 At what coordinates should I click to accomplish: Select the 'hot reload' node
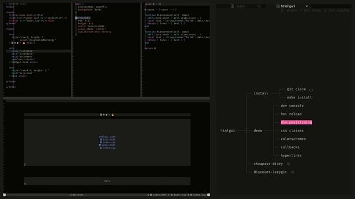coord(291,114)
